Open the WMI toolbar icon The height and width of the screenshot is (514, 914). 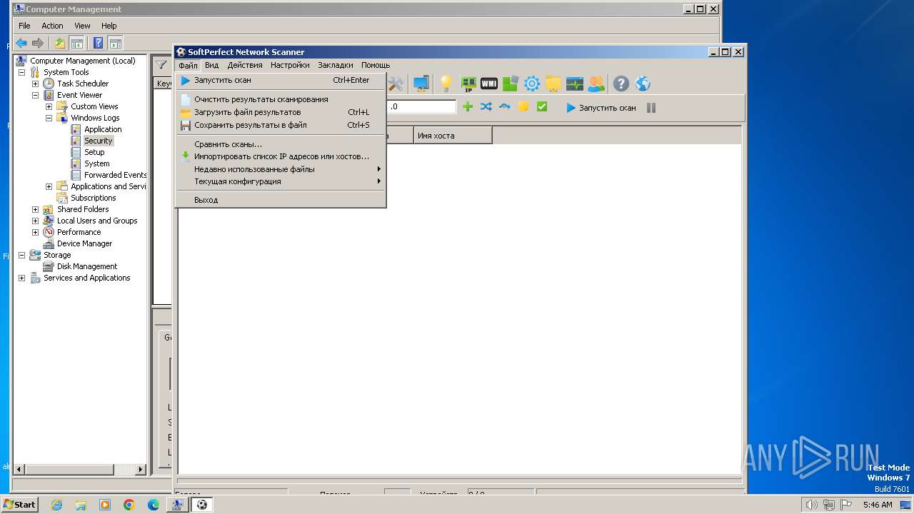pyautogui.click(x=489, y=84)
